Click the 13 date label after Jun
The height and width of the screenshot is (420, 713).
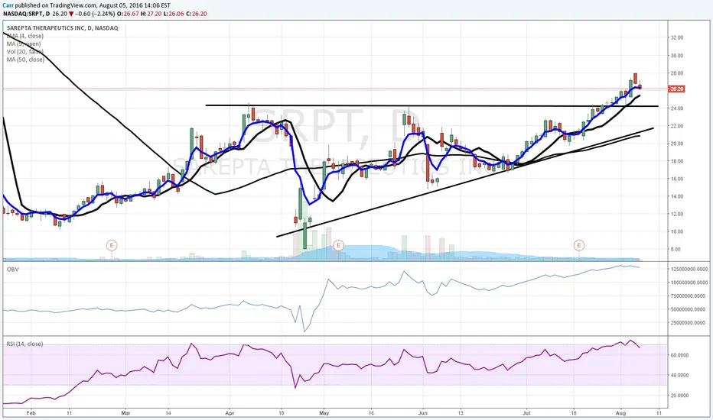pos(461,413)
